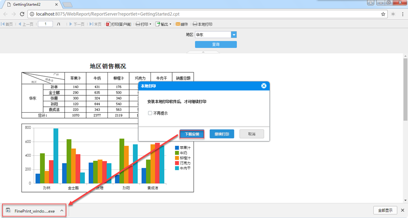Image resolution: width=408 pixels, height=218 pixels.
Task: Select the GettingStarted2 browser tab
Action: point(31,5)
